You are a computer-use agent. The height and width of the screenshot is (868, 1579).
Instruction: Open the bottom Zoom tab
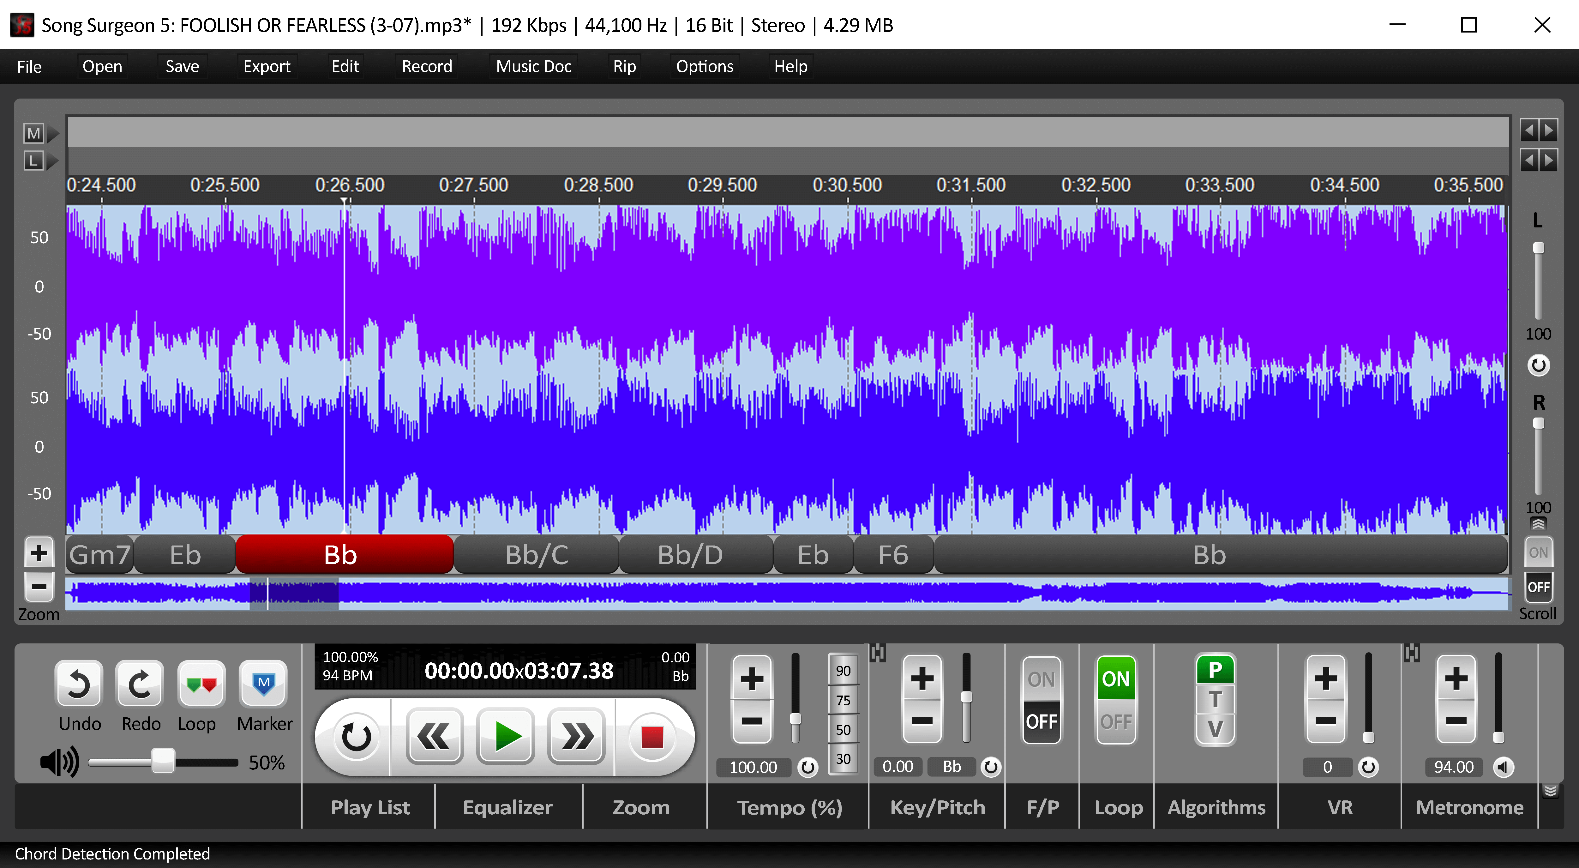641,807
